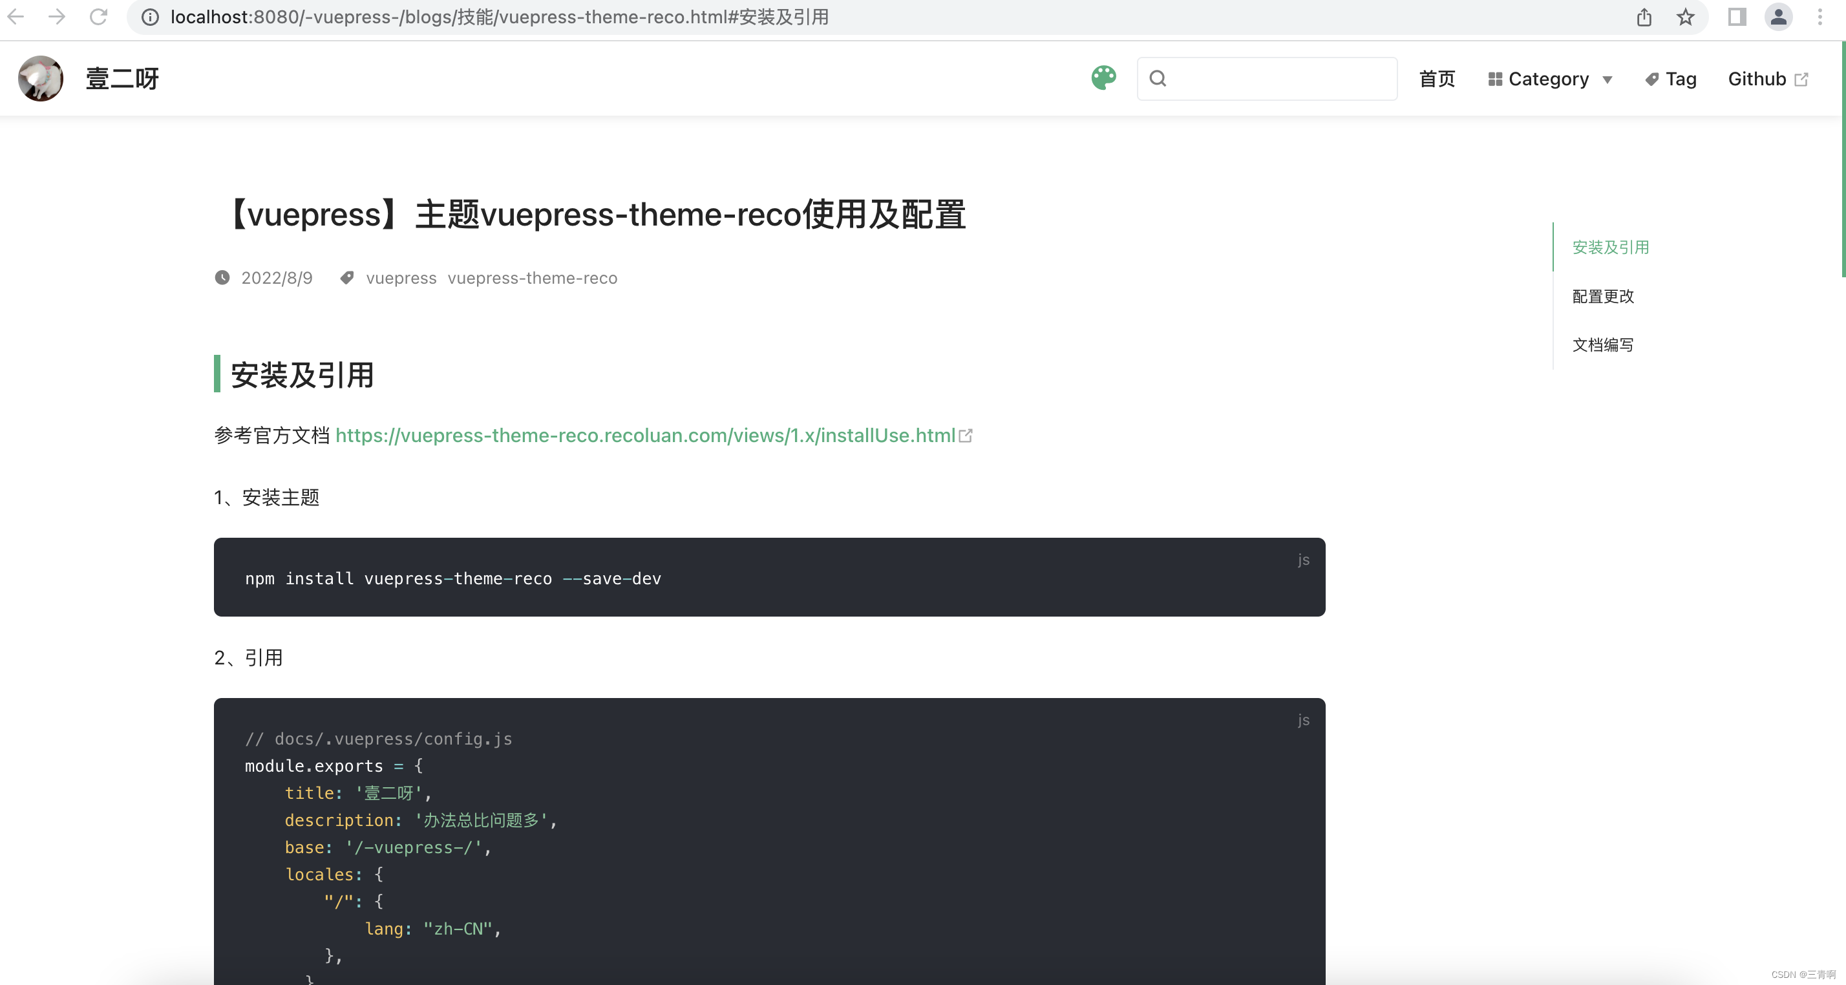The image size is (1846, 985).
Task: Click the share icon in address bar
Action: point(1644,17)
